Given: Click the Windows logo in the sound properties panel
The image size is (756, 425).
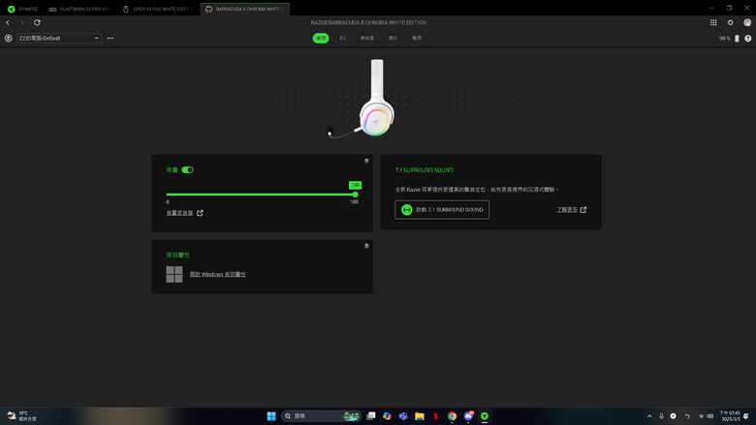Looking at the screenshot, I should tap(174, 274).
